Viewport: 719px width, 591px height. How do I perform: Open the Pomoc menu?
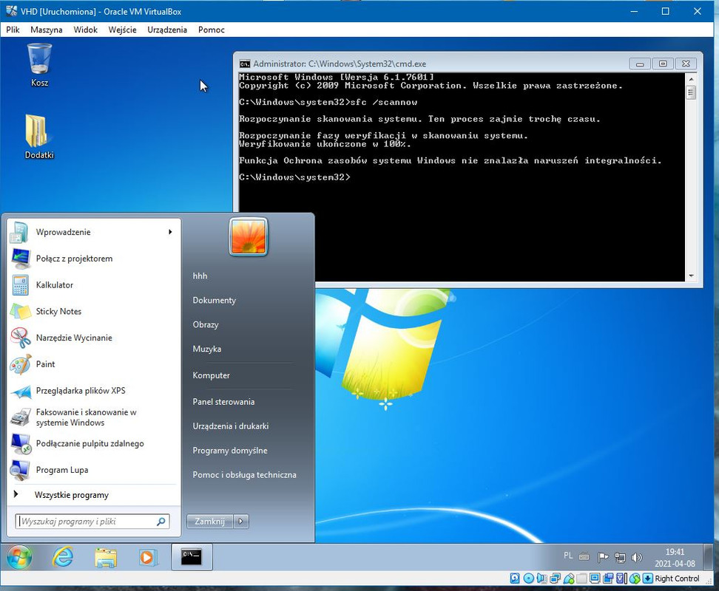pos(212,30)
